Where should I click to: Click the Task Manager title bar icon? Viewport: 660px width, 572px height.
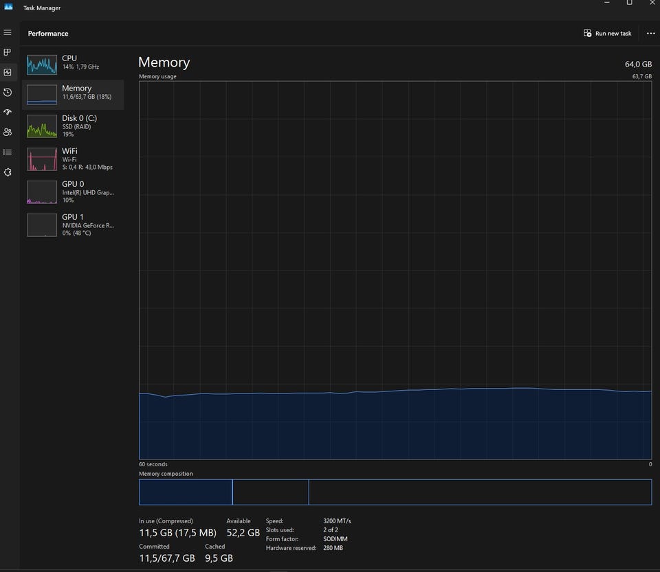tap(8, 7)
